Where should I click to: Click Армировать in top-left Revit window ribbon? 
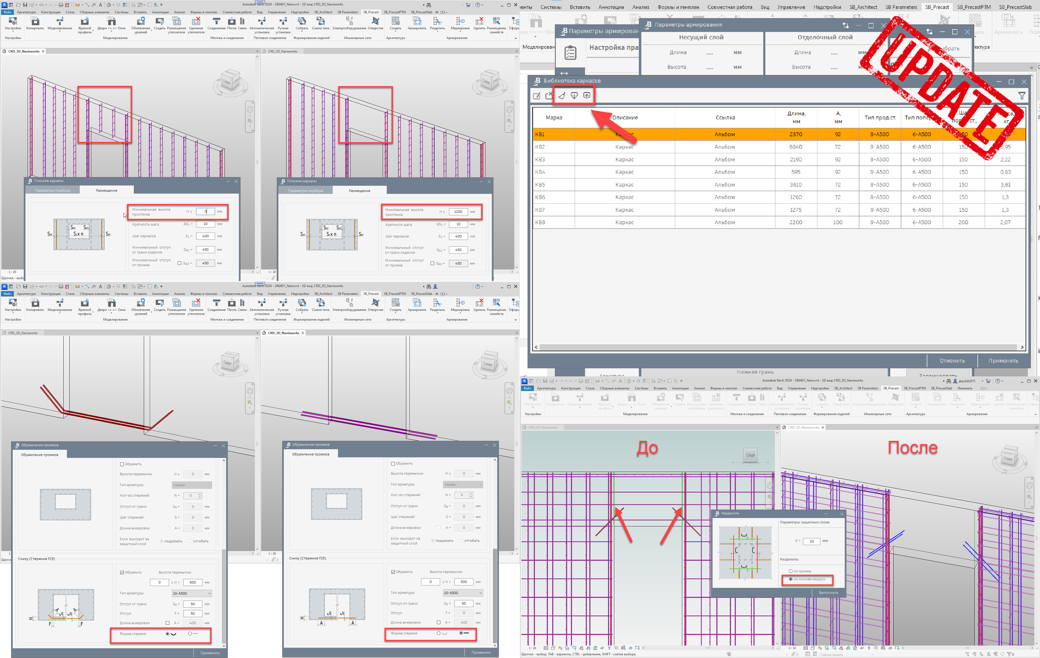coord(417,24)
